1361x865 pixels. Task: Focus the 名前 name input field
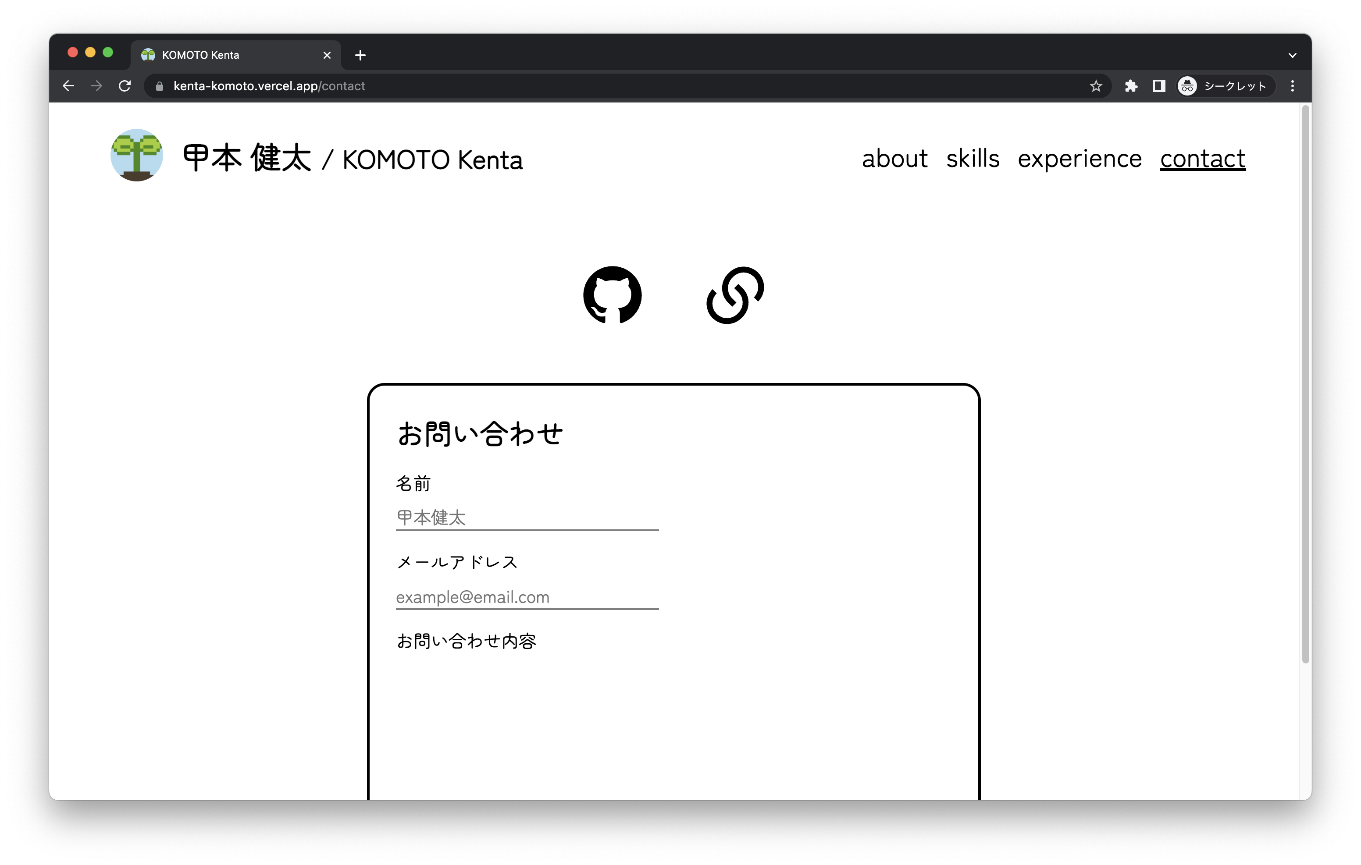click(x=527, y=518)
